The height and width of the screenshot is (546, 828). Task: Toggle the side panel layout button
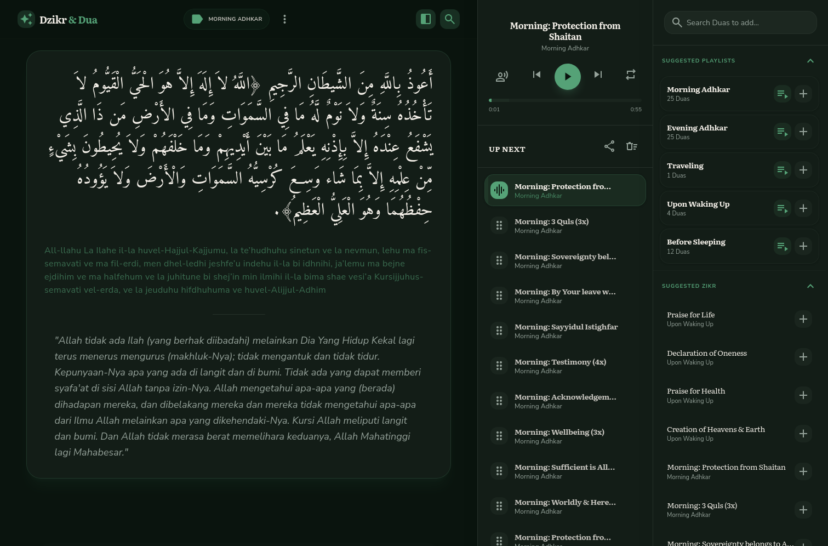pos(426,19)
